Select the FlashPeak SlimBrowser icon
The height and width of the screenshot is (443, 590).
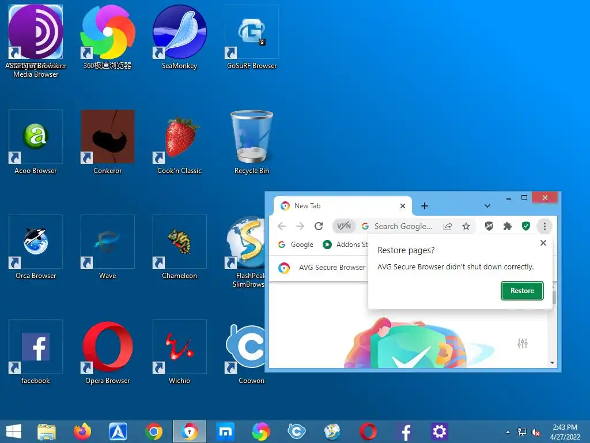245,242
